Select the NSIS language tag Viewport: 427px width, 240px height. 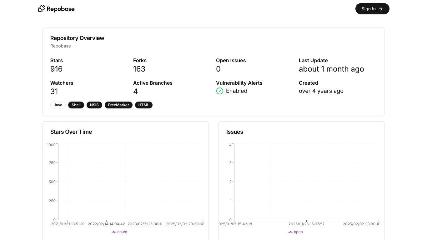(x=94, y=105)
